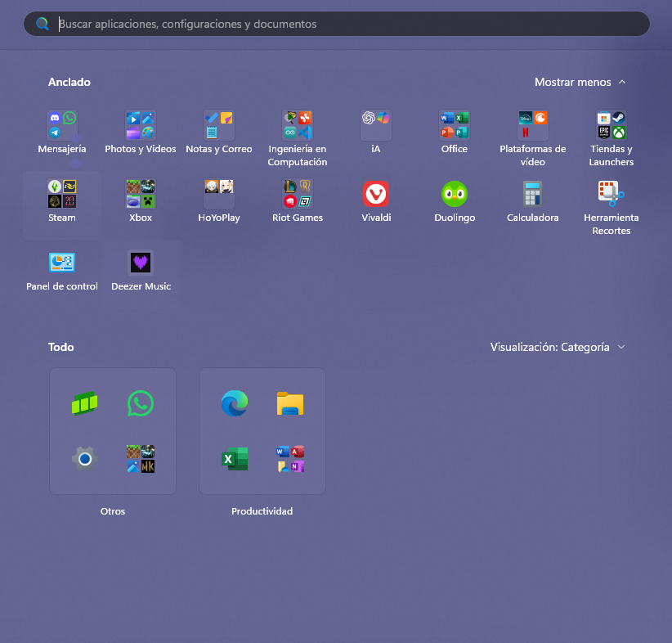This screenshot has width=672, height=643.
Task: Open the Plataformas de vídeo folder
Action: click(533, 125)
